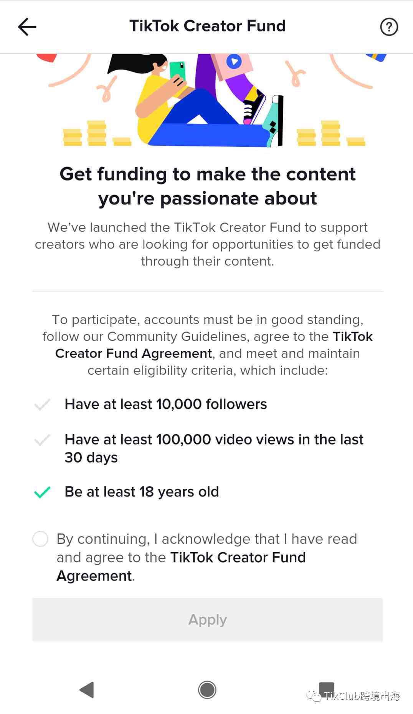Click the grey checkmark beside 10,000 followers
The image size is (413, 714).
coord(42,404)
